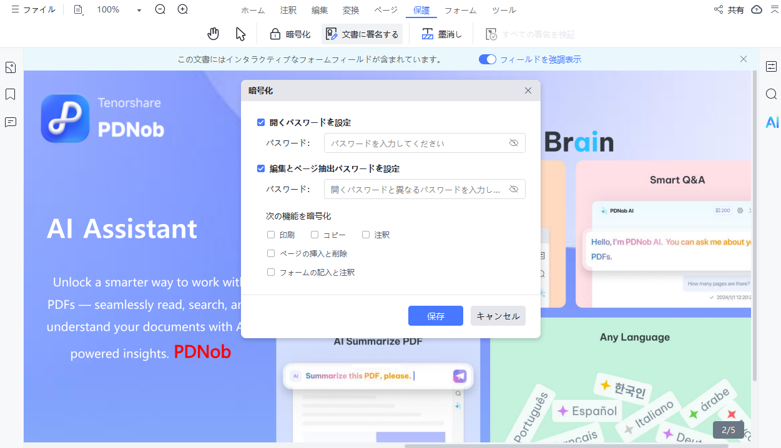Close the form field notification bar

(744, 59)
